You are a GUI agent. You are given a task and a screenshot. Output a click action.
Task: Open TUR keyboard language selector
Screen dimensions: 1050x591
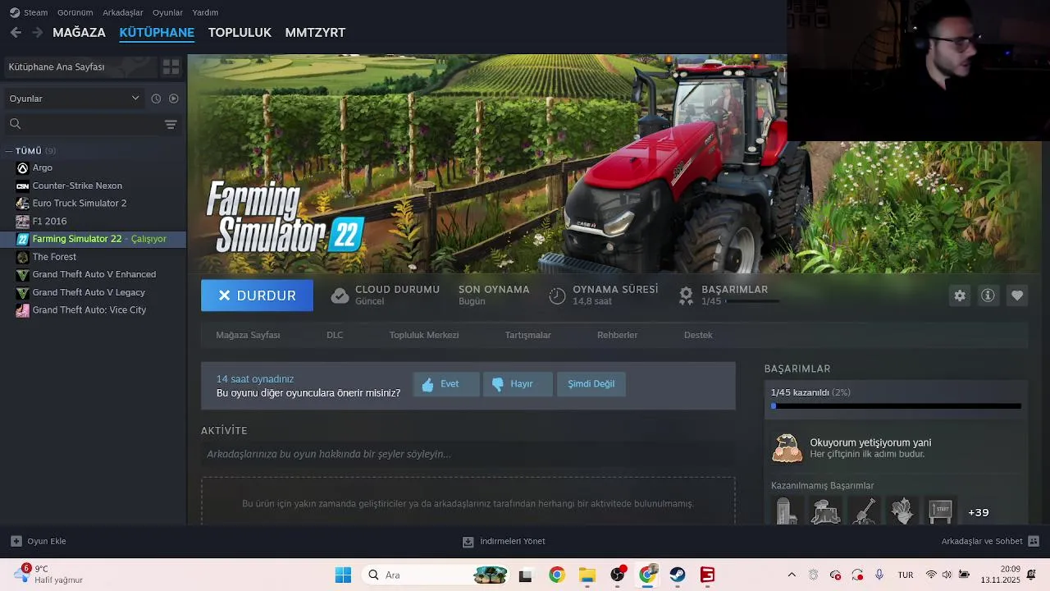point(906,575)
